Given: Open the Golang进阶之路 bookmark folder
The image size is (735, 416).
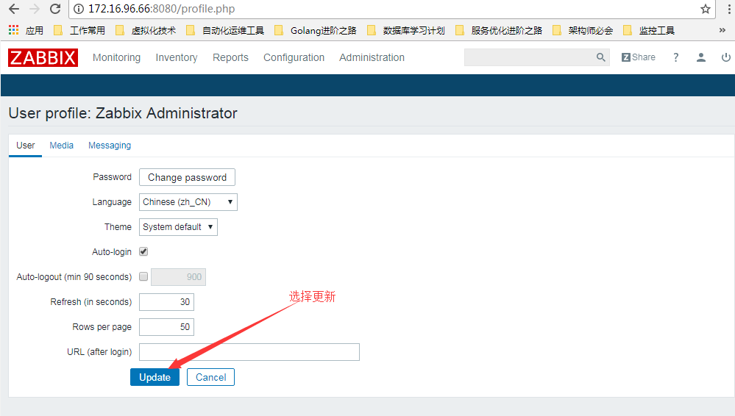Looking at the screenshot, I should (316, 30).
